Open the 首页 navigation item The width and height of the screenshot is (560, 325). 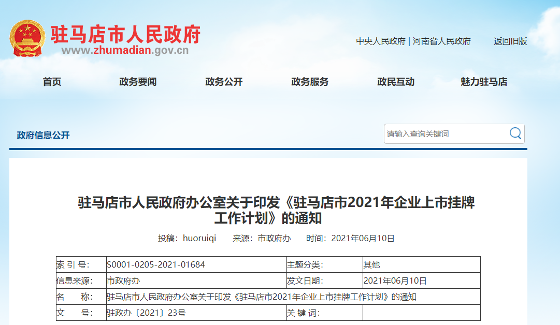[52, 82]
